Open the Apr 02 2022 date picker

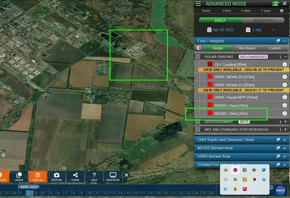(x=221, y=30)
